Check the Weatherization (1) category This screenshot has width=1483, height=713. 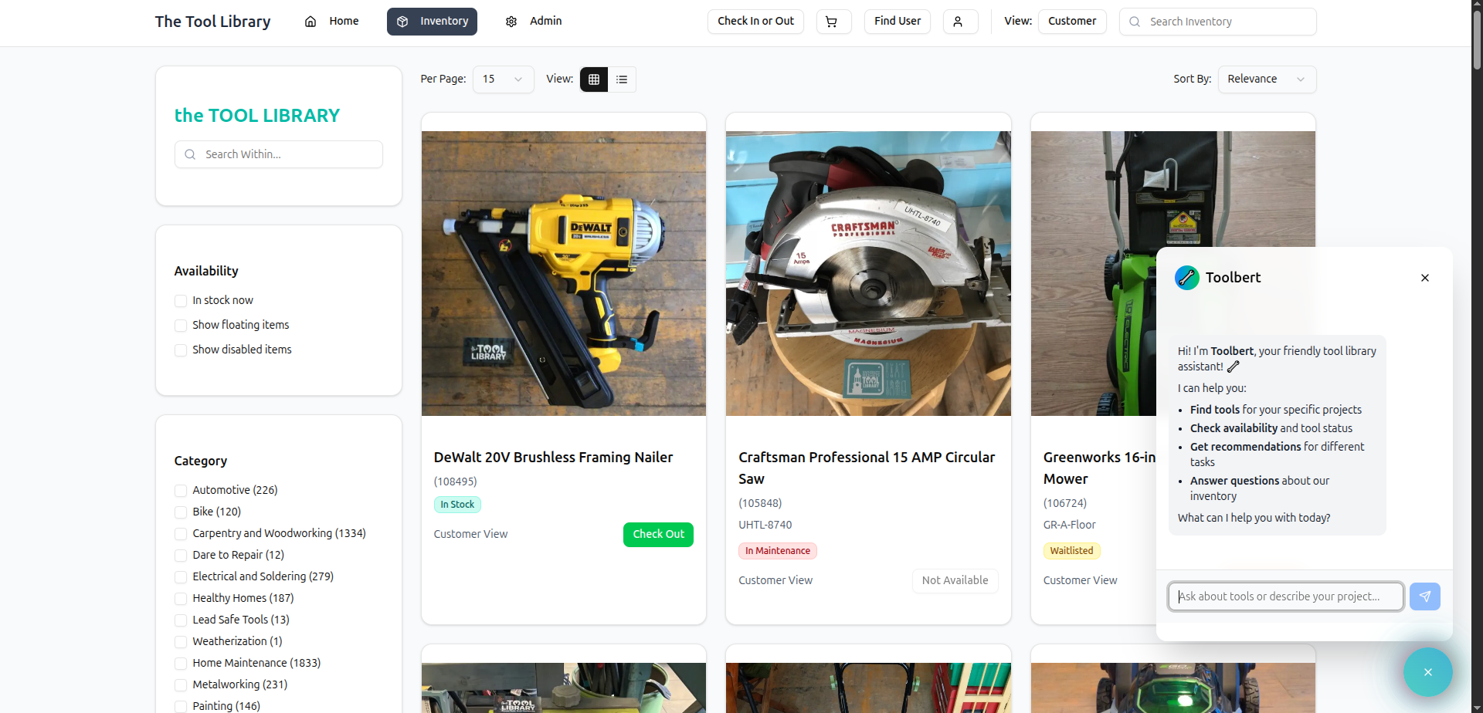(181, 642)
